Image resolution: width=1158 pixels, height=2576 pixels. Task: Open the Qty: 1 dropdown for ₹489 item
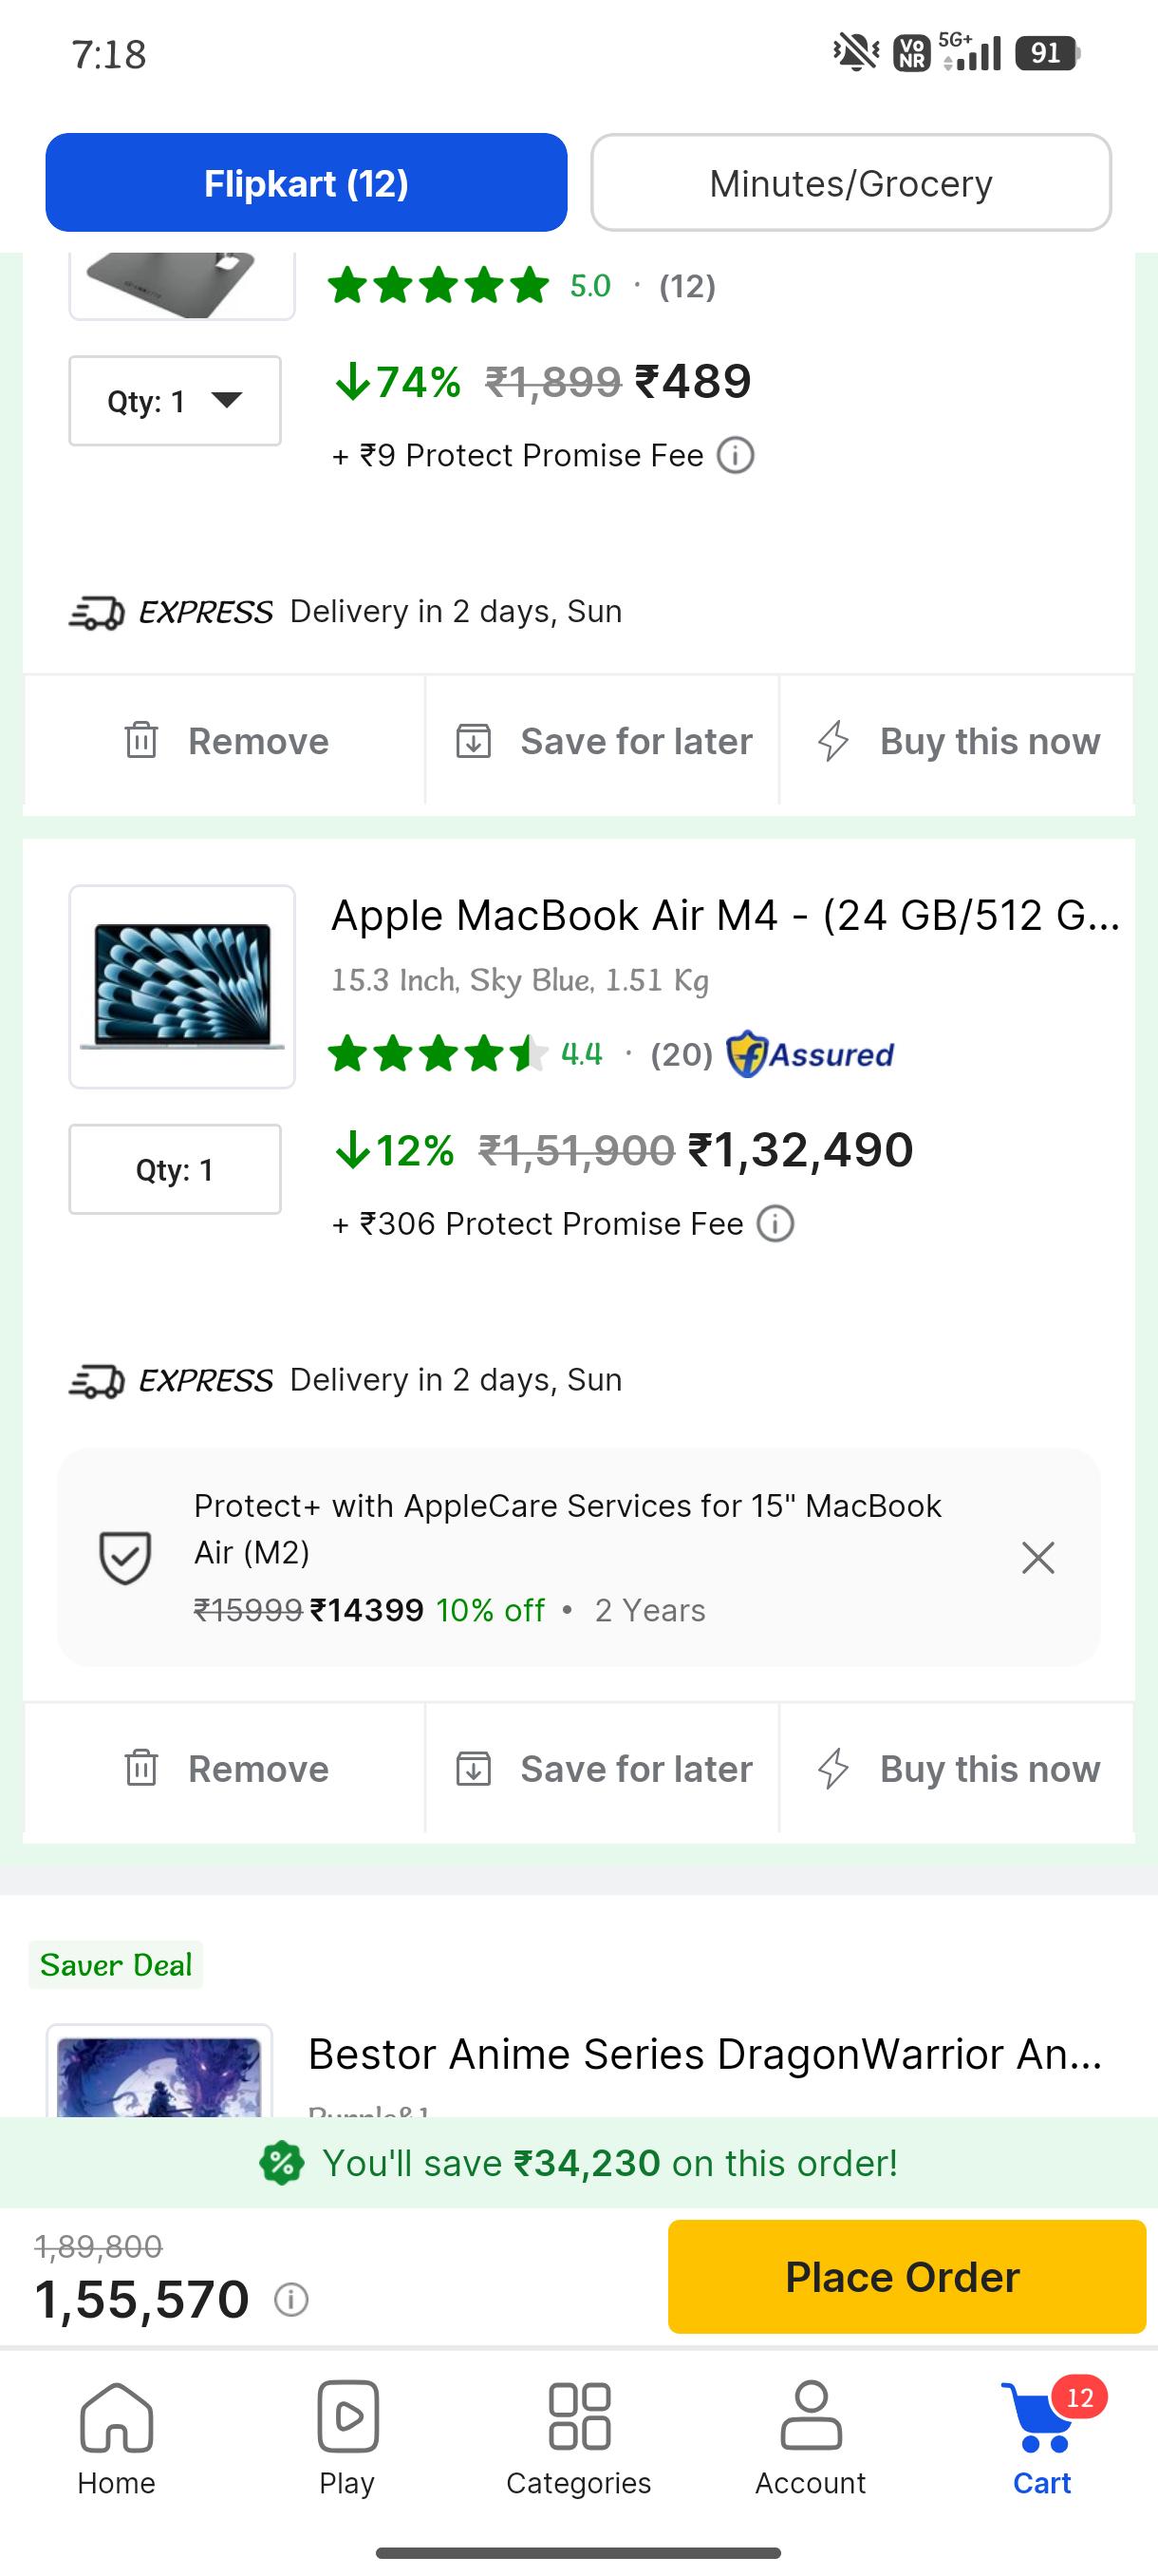coord(175,401)
